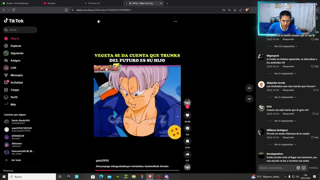Like Rafa's comment heart

pyautogui.click(x=314, y=114)
